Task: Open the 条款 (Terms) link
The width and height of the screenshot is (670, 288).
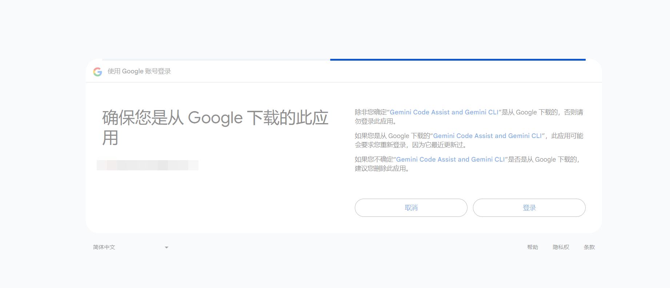Action: pyautogui.click(x=589, y=247)
